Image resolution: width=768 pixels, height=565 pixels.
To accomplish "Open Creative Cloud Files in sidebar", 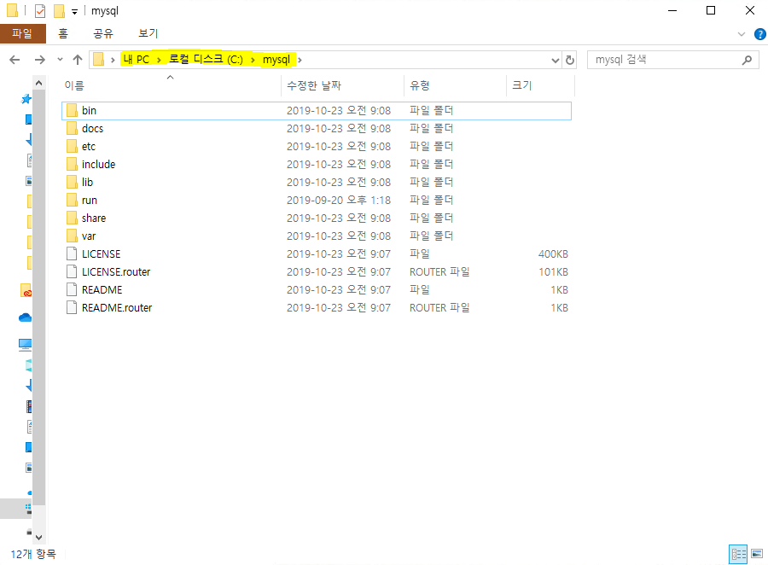I will [x=26, y=290].
